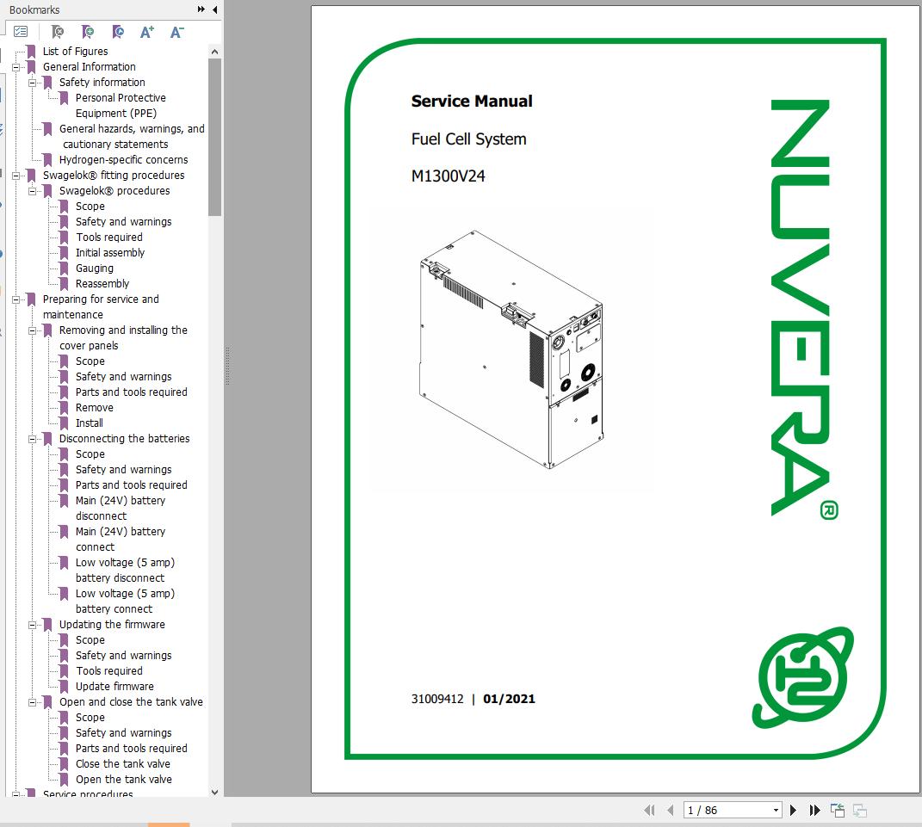Click the Service Manual title on the page
922x827 pixels.
click(x=472, y=101)
